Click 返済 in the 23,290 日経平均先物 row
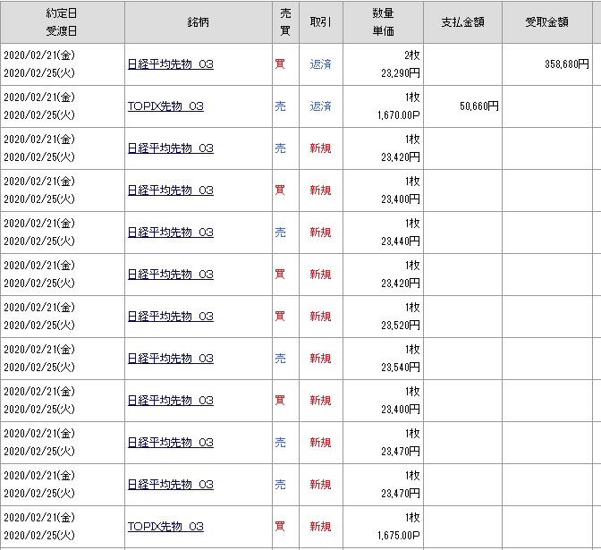The width and height of the screenshot is (601, 550). point(320,64)
